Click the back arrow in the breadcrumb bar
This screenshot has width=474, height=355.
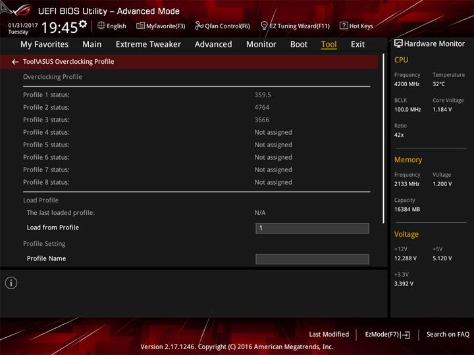tap(15, 62)
